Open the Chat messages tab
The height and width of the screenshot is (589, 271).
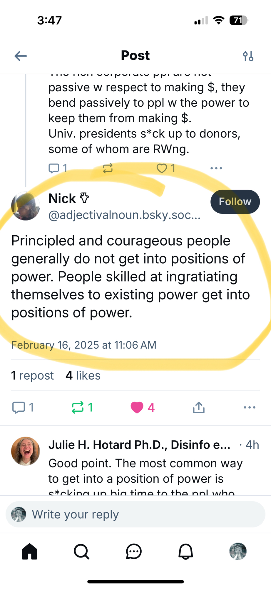point(134,551)
